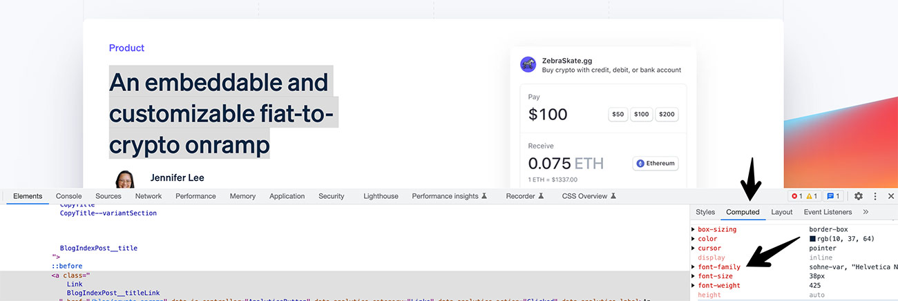Open DevTools settings gear
This screenshot has width=898, height=301.
pos(859,196)
